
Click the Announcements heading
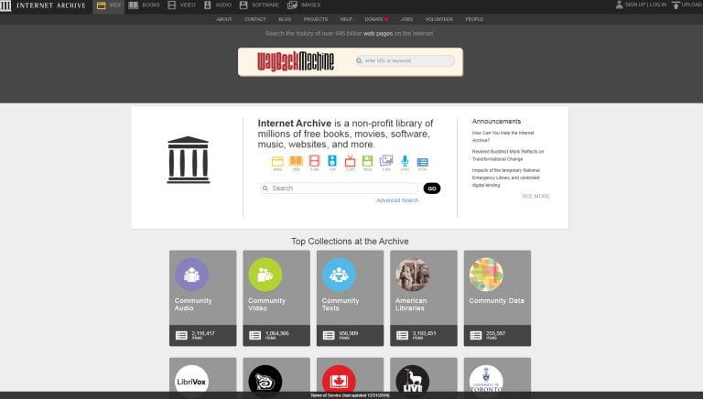pos(496,122)
